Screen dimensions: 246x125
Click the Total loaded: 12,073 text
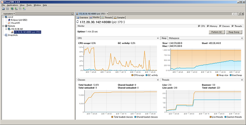tap(88, 85)
